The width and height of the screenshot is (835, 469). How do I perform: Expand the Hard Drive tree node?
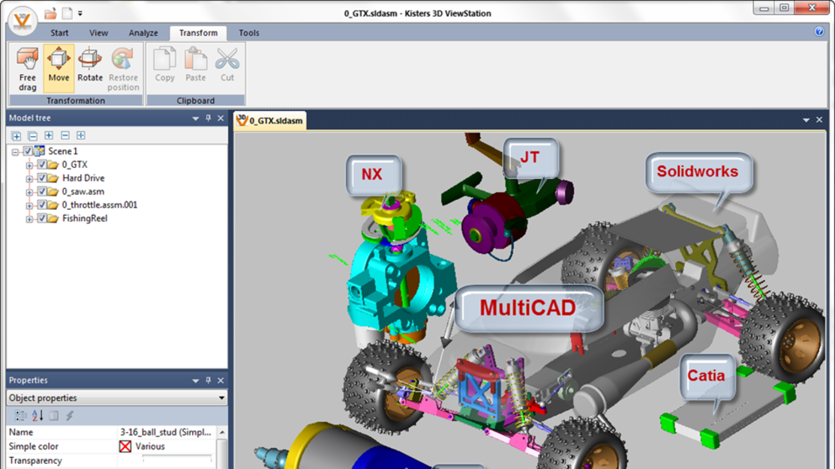coord(29,178)
